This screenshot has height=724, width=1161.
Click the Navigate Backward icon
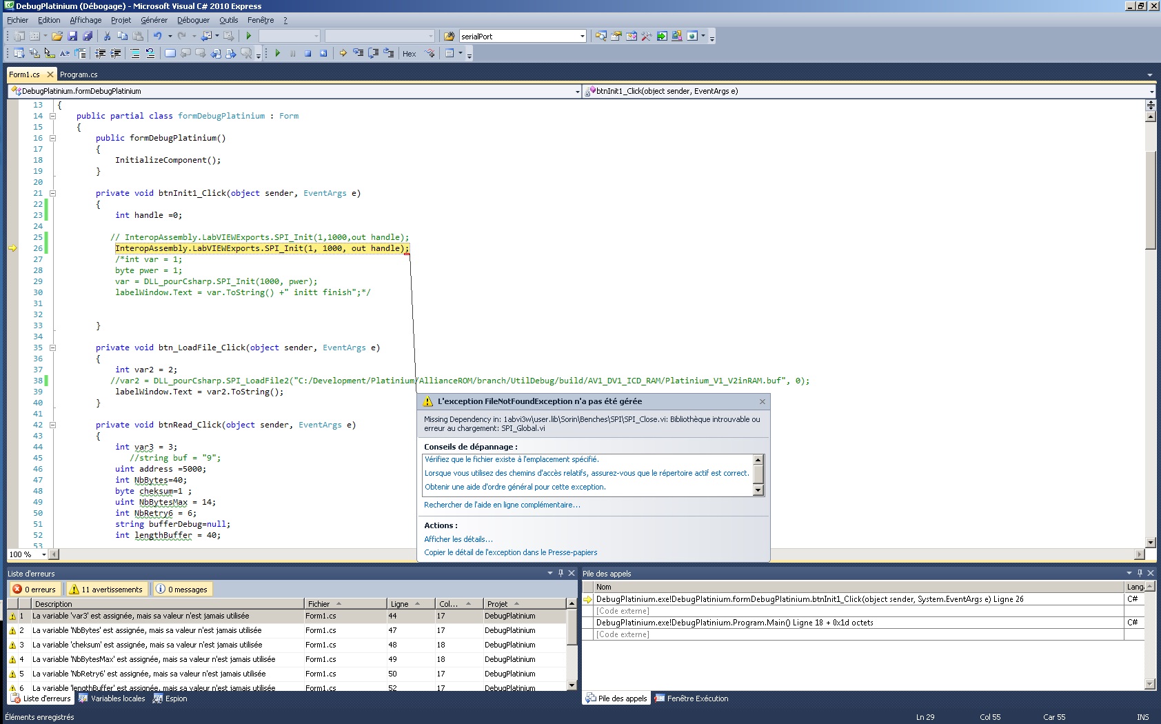pos(206,36)
